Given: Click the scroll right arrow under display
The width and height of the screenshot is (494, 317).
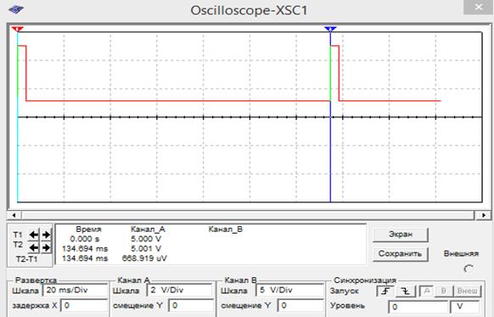Looking at the screenshot, I should pyautogui.click(x=484, y=215).
